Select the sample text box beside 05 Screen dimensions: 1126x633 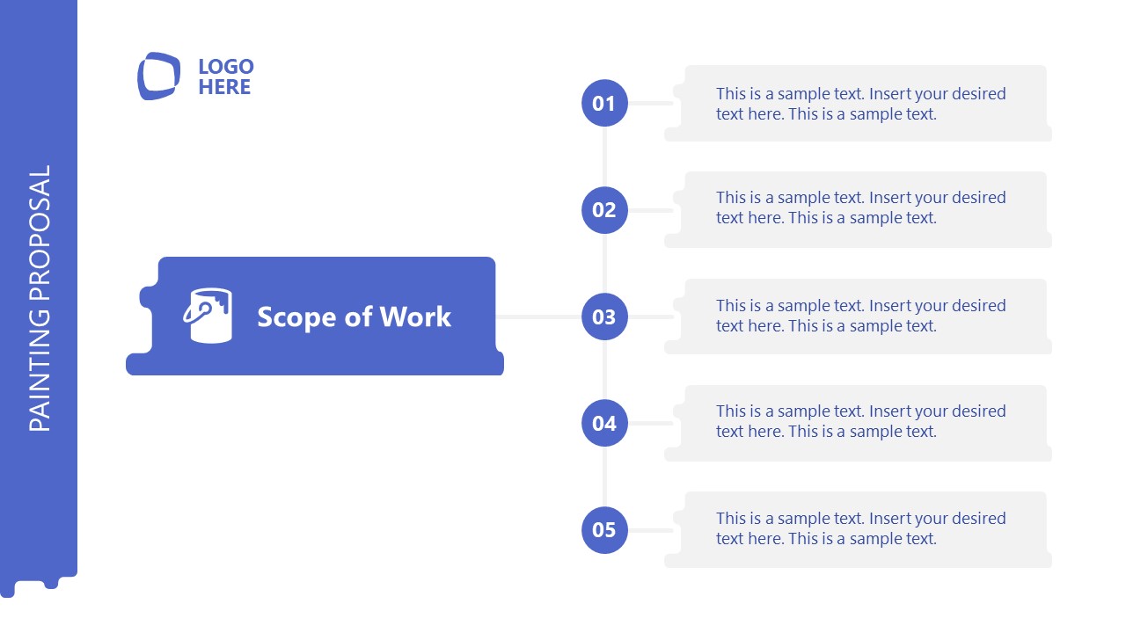pos(859,529)
